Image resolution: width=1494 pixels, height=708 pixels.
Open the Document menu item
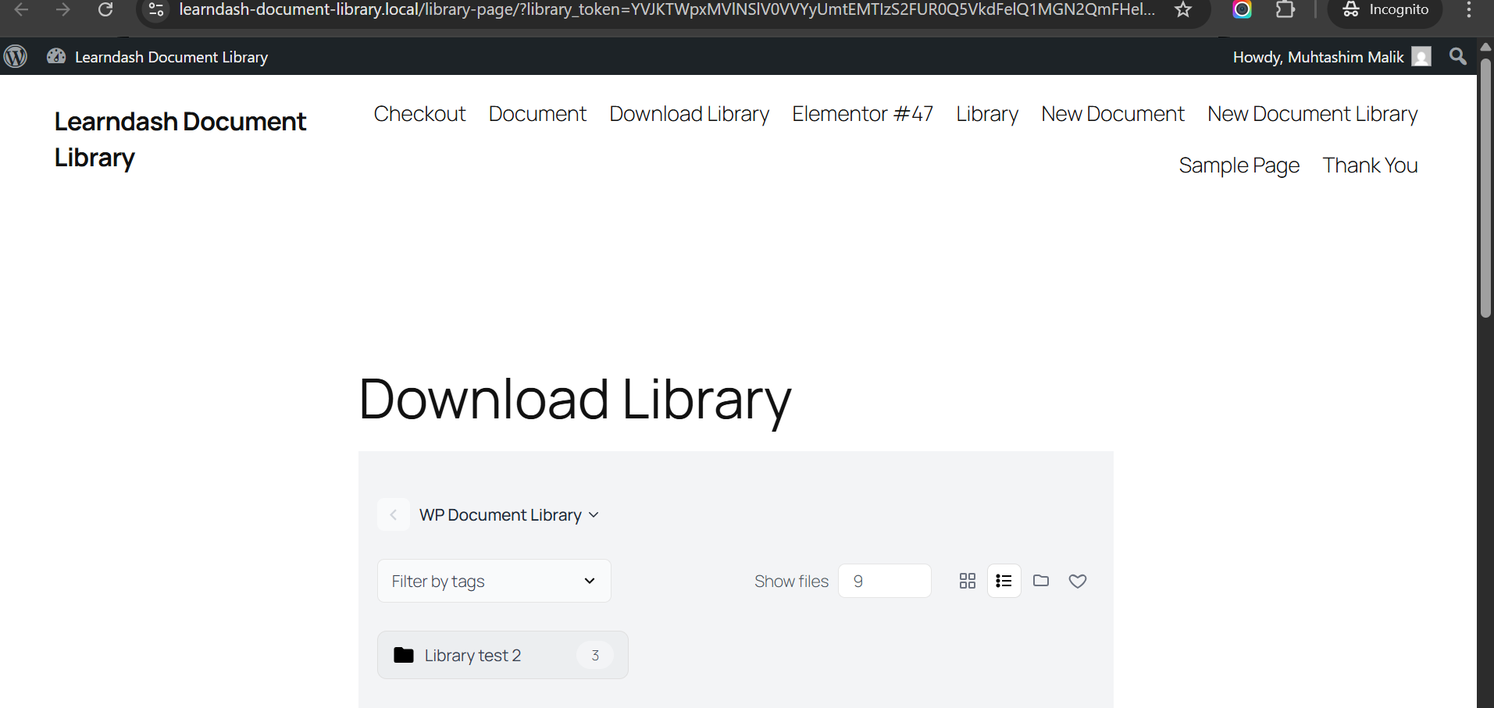tap(537, 114)
